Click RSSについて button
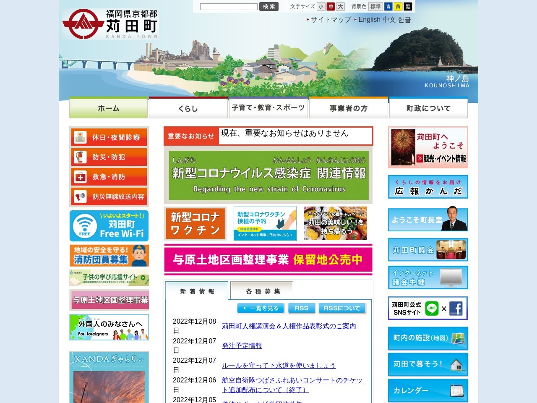This screenshot has height=403, width=537. 342,308
